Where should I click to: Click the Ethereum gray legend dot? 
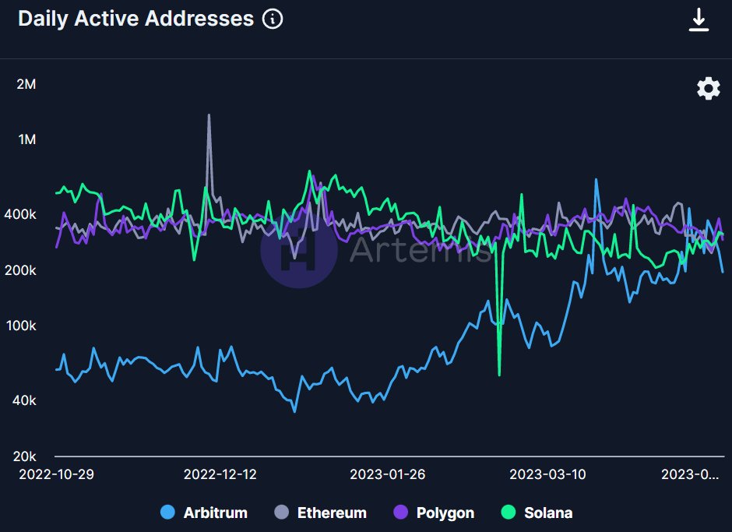pos(282,513)
